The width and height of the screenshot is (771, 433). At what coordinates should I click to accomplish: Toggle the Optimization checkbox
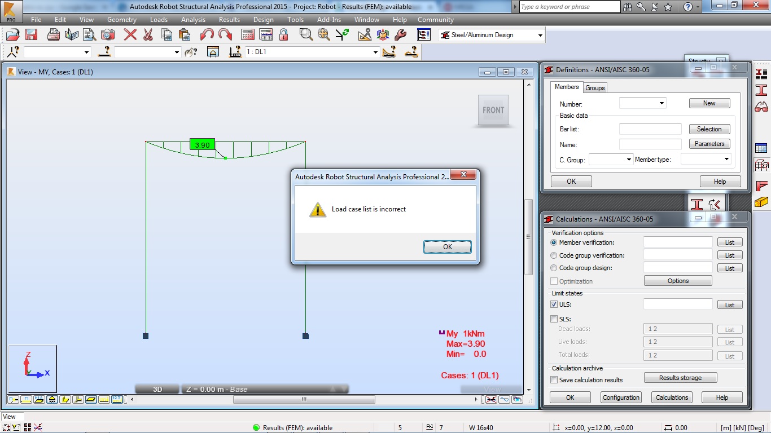coord(554,281)
